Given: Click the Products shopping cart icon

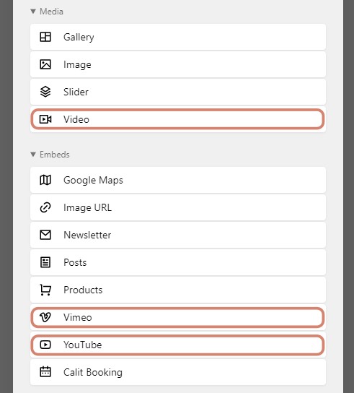Looking at the screenshot, I should tap(45, 290).
